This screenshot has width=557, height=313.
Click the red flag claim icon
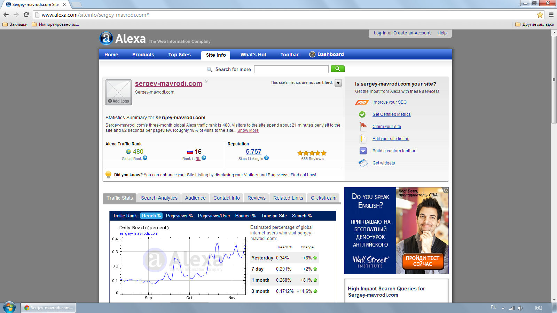[x=363, y=126]
